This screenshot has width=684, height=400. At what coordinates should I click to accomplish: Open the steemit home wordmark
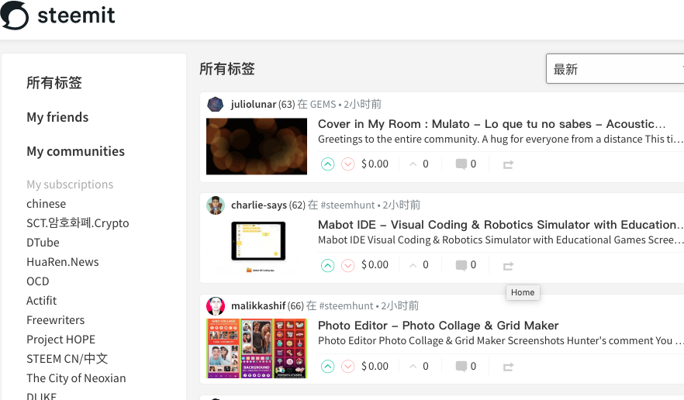[76, 16]
